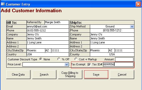The height and width of the screenshot is (90, 142).
Task: Click the Referred By field with Margie Smith
Action: (x=57, y=22)
